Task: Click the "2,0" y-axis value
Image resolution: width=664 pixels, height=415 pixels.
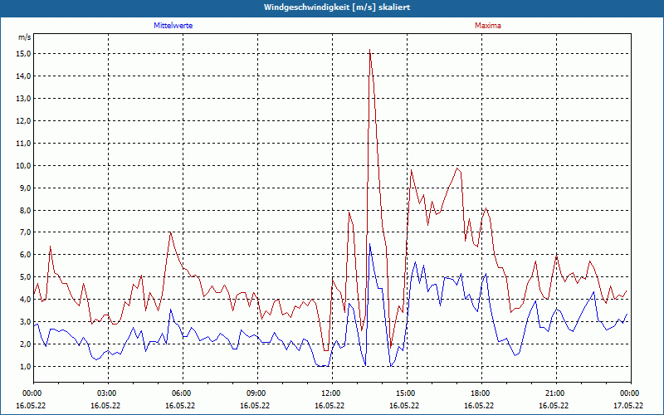Action: [x=25, y=344]
